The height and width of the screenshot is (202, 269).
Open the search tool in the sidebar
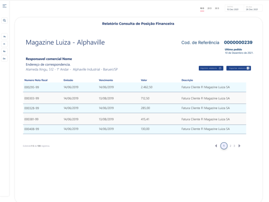coord(5,21)
